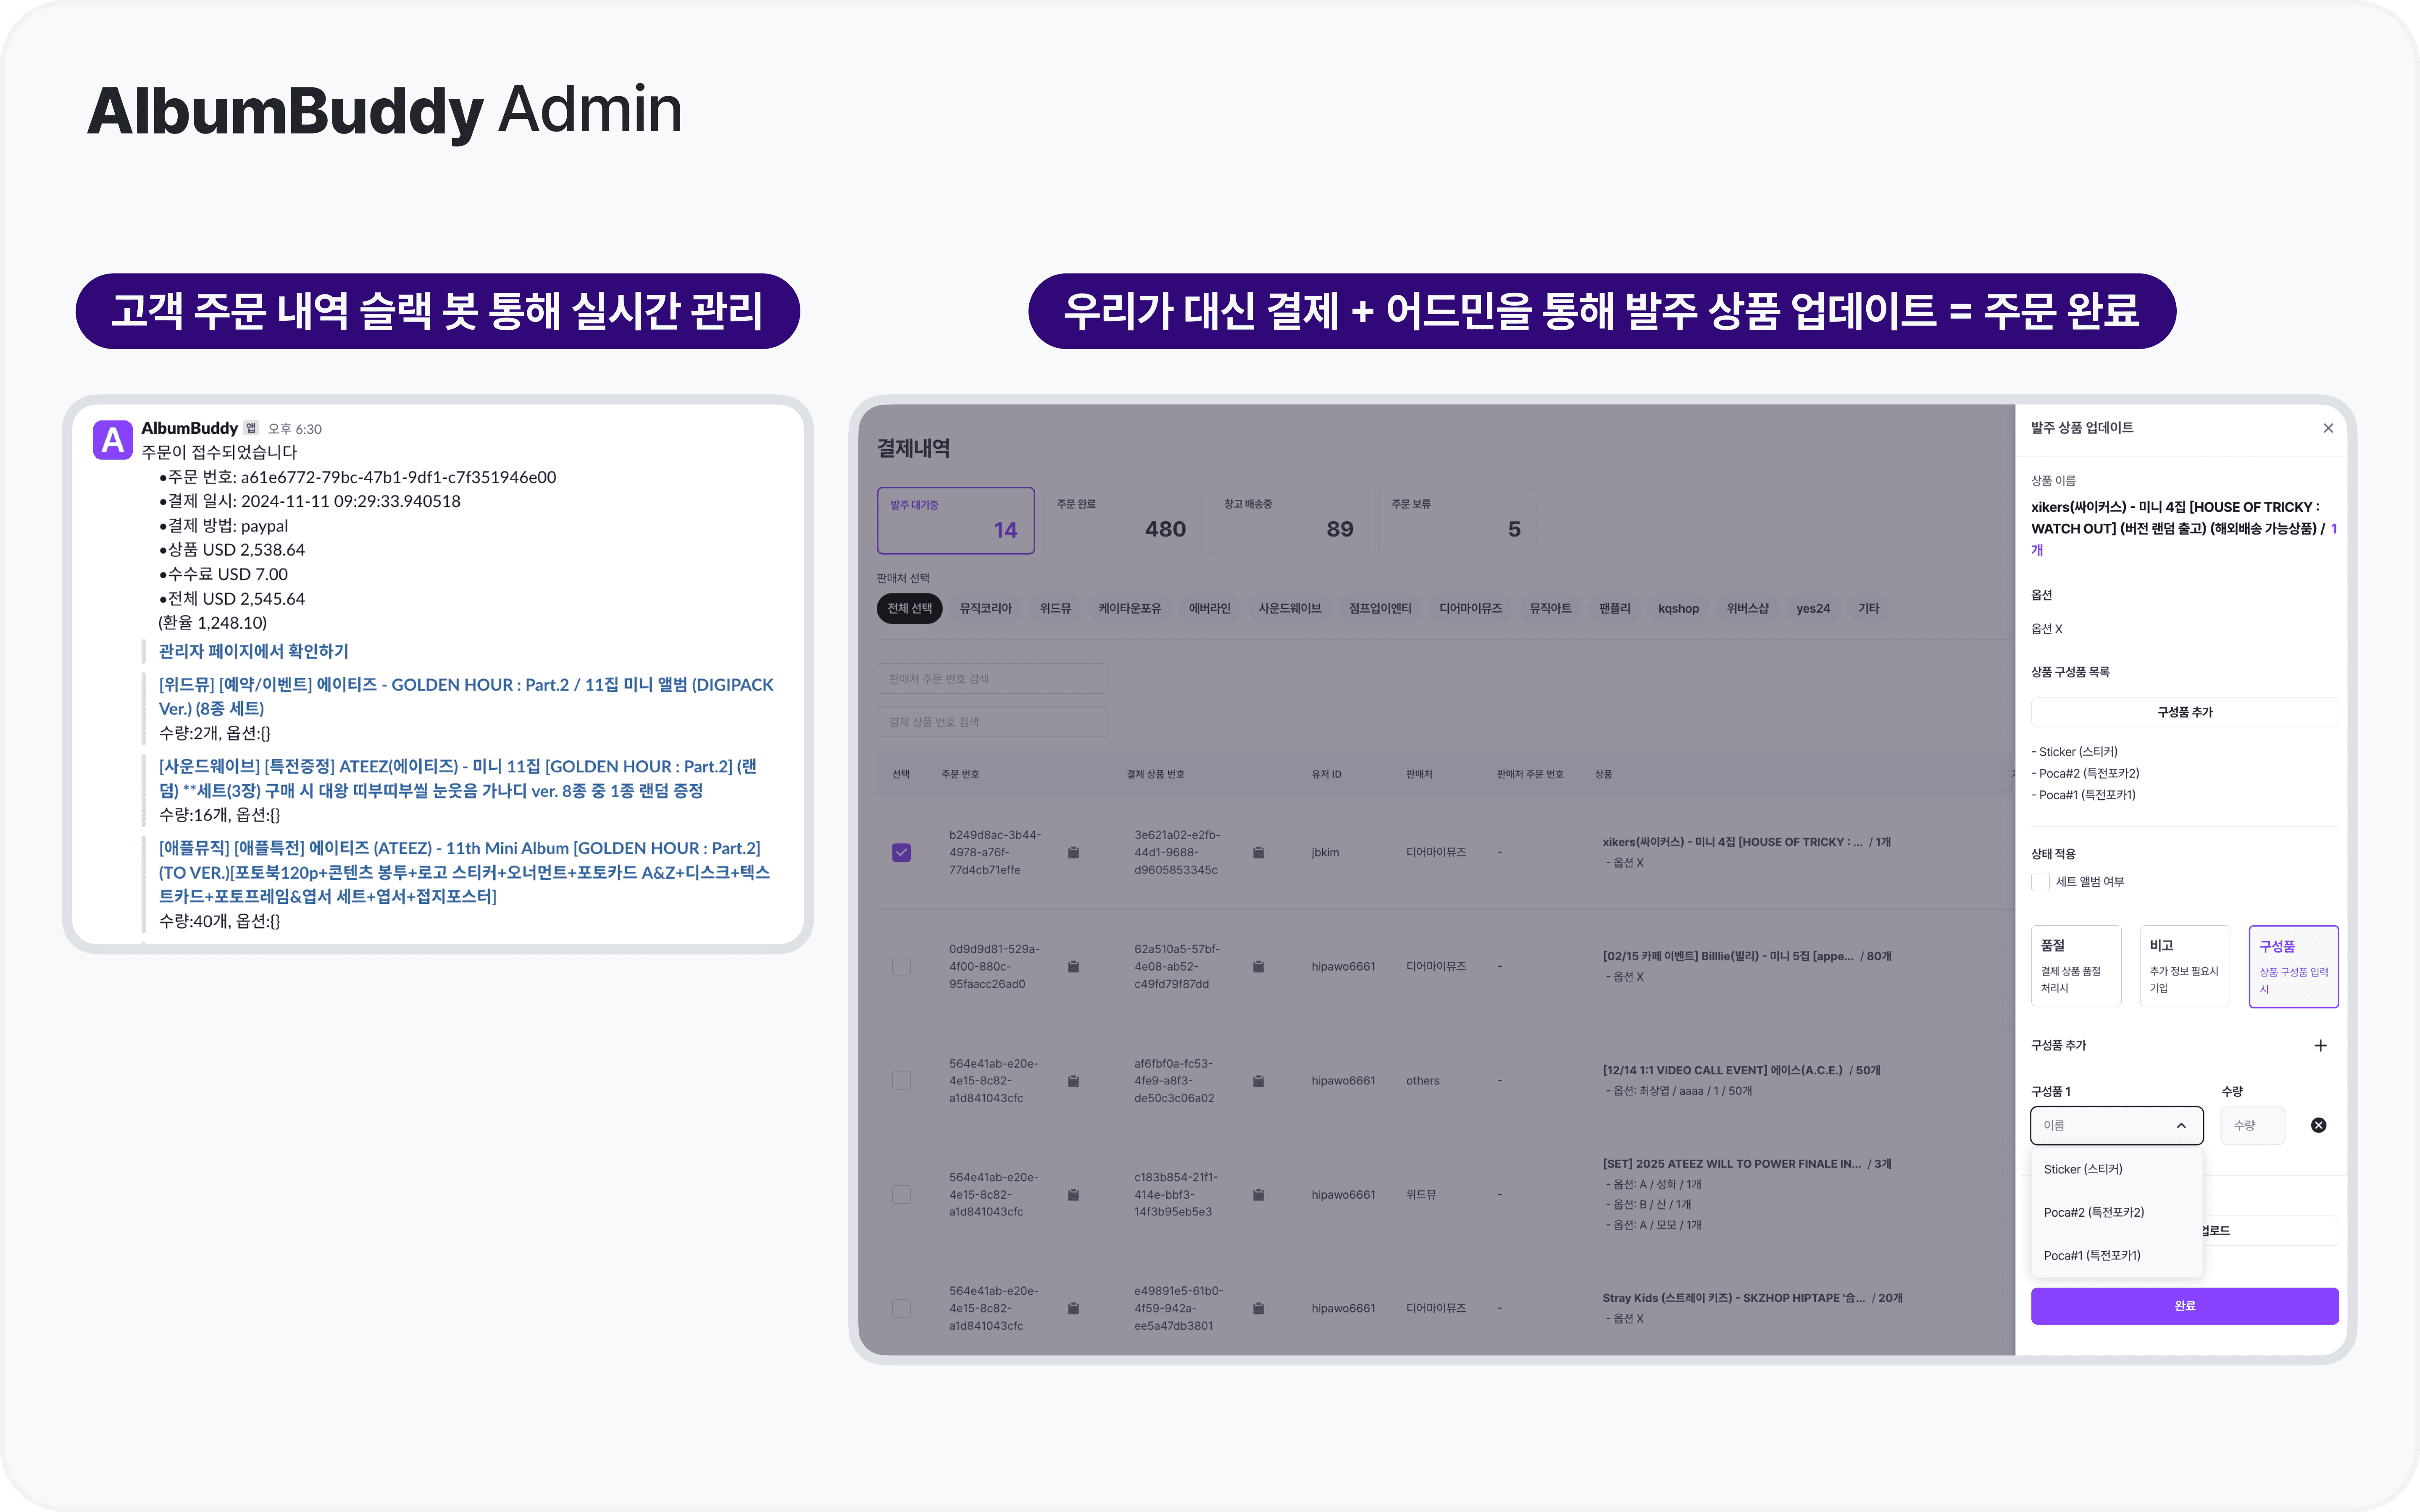Close the 발주 상품 업데이트 panel
This screenshot has width=2420, height=1512.
pyautogui.click(x=2328, y=428)
